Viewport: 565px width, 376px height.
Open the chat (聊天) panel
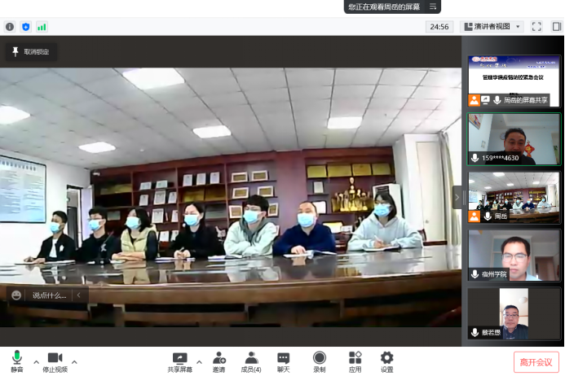coord(283,361)
